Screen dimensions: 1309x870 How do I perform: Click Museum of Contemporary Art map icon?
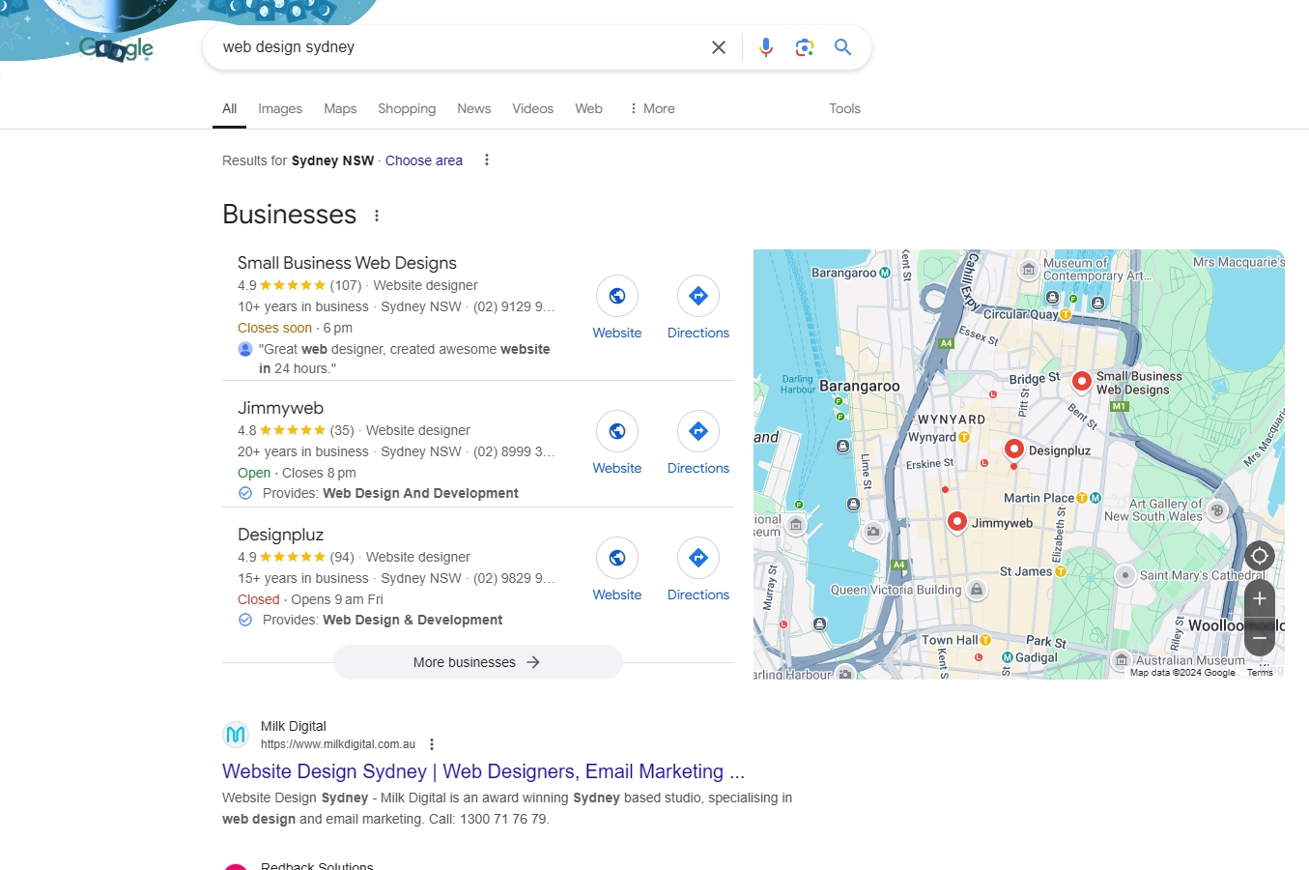1029,269
